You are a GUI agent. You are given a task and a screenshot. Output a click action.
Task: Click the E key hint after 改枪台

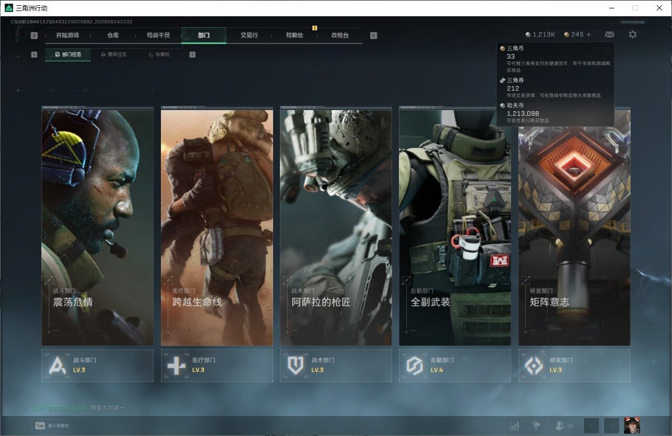pos(373,36)
